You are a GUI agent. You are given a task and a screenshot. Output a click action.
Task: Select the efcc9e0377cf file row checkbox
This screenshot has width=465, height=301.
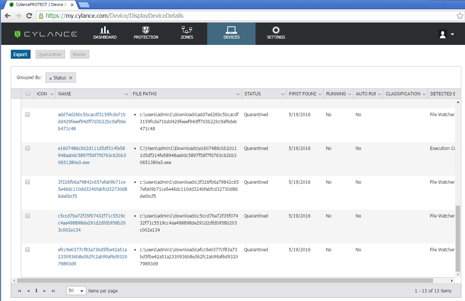click(x=28, y=250)
